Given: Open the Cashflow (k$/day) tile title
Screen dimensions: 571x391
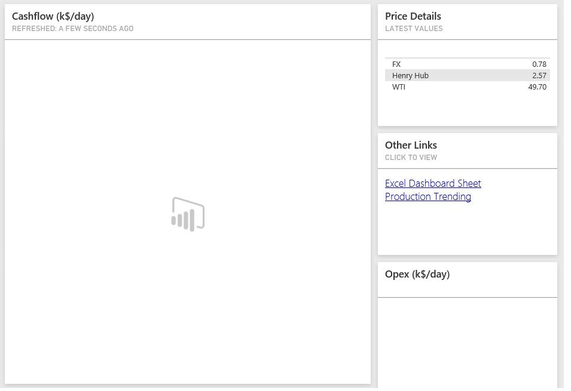Looking at the screenshot, I should tap(54, 16).
